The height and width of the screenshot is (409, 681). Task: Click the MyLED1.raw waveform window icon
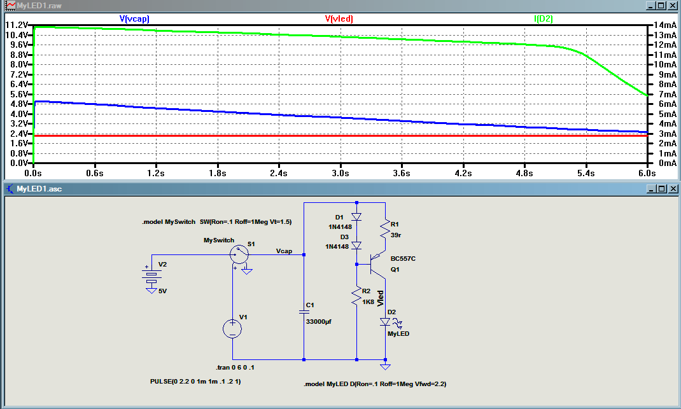coord(10,6)
